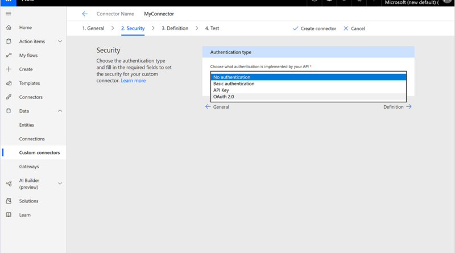Open Gateways under Data
The height and width of the screenshot is (253, 455).
[x=29, y=167]
